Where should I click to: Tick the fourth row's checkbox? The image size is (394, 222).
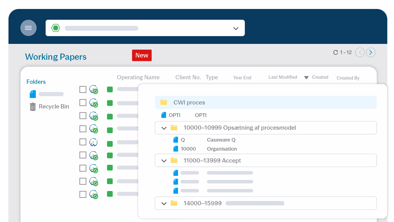pyautogui.click(x=83, y=129)
